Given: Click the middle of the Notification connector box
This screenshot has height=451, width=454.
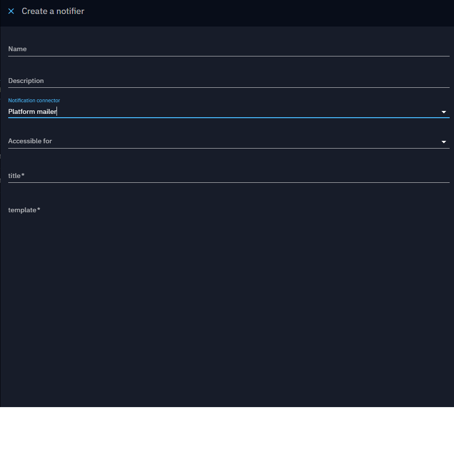Looking at the screenshot, I should click(228, 112).
